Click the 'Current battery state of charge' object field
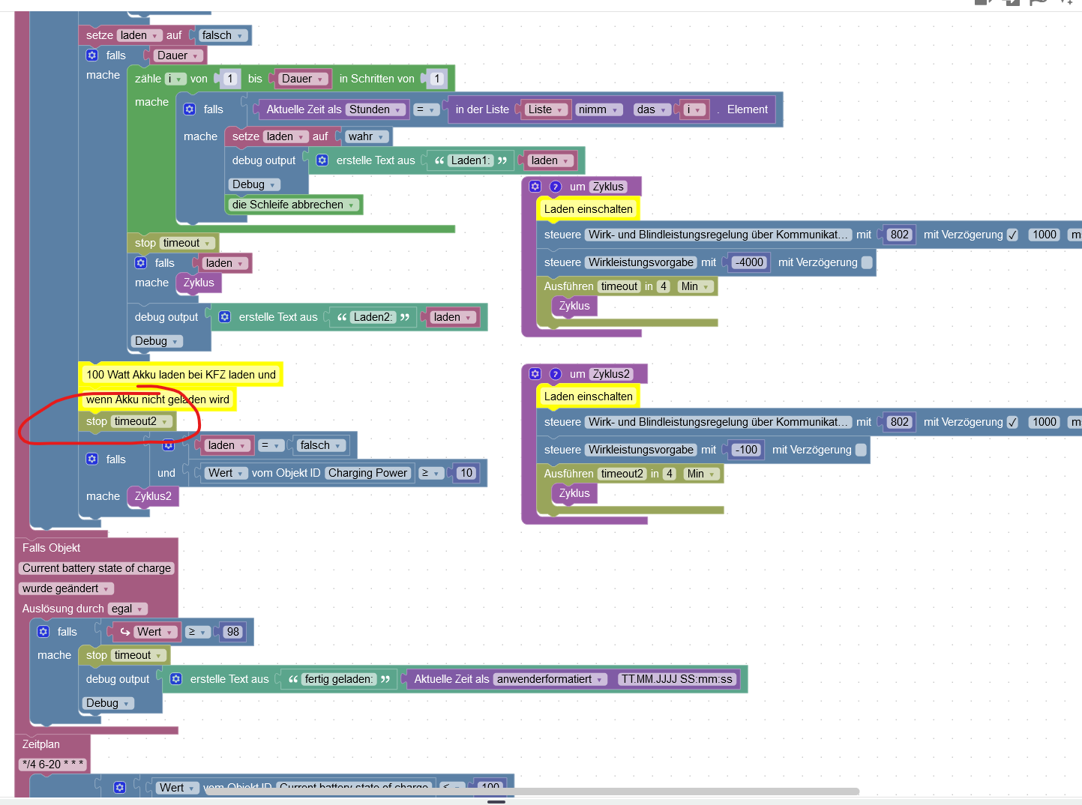Image resolution: width=1082 pixels, height=805 pixels. pos(97,568)
